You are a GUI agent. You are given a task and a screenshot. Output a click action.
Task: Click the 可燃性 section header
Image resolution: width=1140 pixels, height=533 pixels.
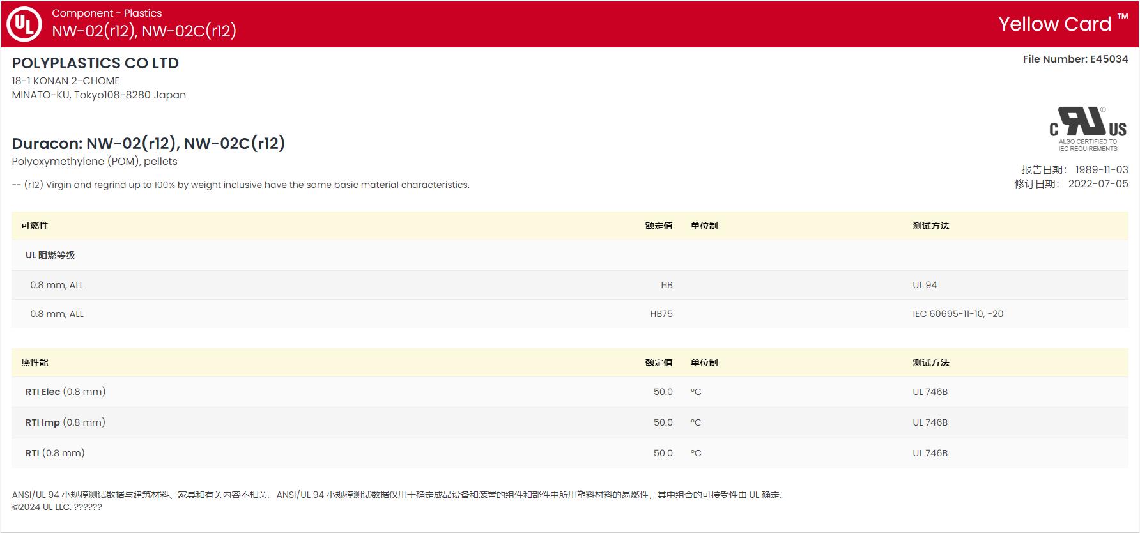[35, 226]
